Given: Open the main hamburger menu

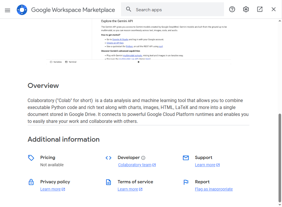Looking at the screenshot, I should click(x=8, y=10).
